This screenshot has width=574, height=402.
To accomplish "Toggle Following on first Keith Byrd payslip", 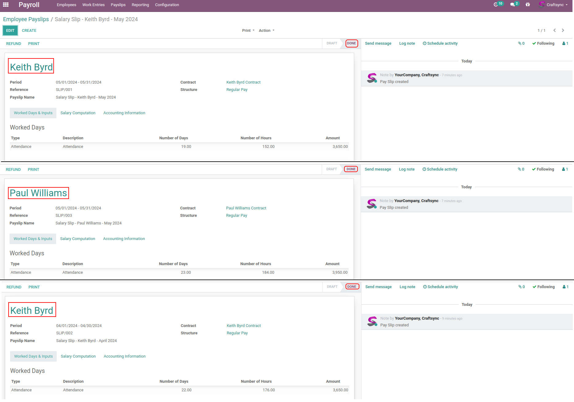I will click(543, 43).
